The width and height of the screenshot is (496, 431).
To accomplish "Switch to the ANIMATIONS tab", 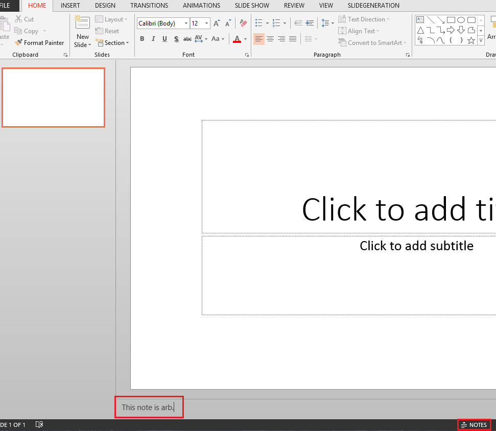I will (201, 6).
